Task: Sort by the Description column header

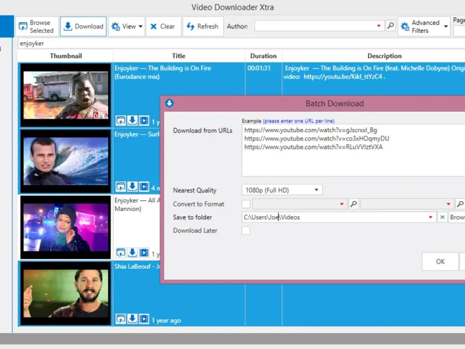Action: click(x=384, y=56)
